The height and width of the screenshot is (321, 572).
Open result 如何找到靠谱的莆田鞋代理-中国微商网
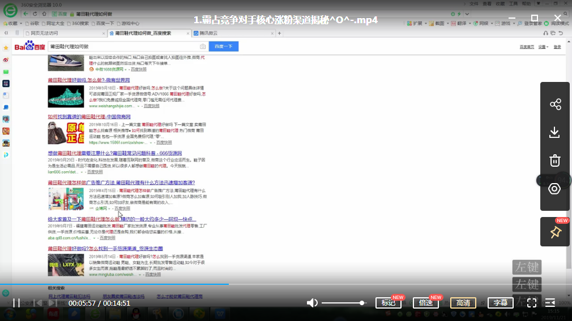point(89,117)
